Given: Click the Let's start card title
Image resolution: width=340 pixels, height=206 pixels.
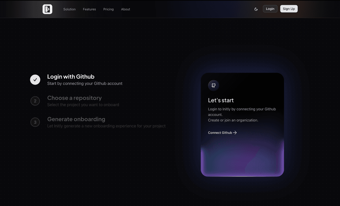Looking at the screenshot, I should click(221, 100).
